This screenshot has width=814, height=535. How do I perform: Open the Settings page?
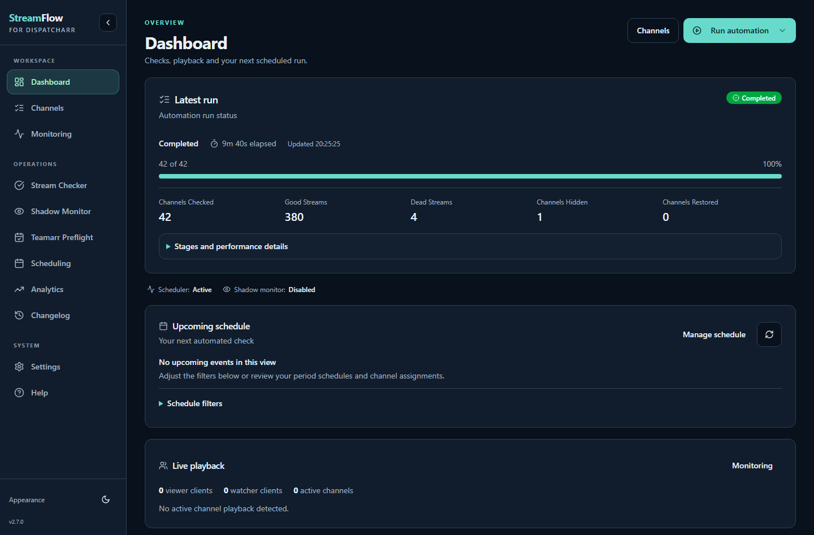(x=63, y=367)
